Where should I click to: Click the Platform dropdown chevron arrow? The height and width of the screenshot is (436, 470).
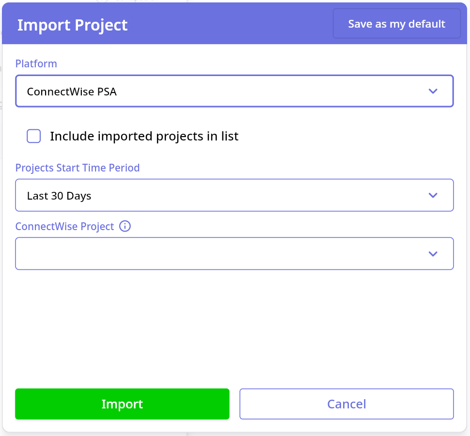pyautogui.click(x=433, y=91)
